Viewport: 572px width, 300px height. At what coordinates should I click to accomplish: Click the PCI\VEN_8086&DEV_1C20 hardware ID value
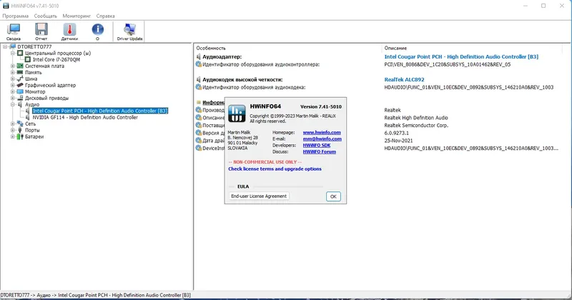pyautogui.click(x=448, y=64)
